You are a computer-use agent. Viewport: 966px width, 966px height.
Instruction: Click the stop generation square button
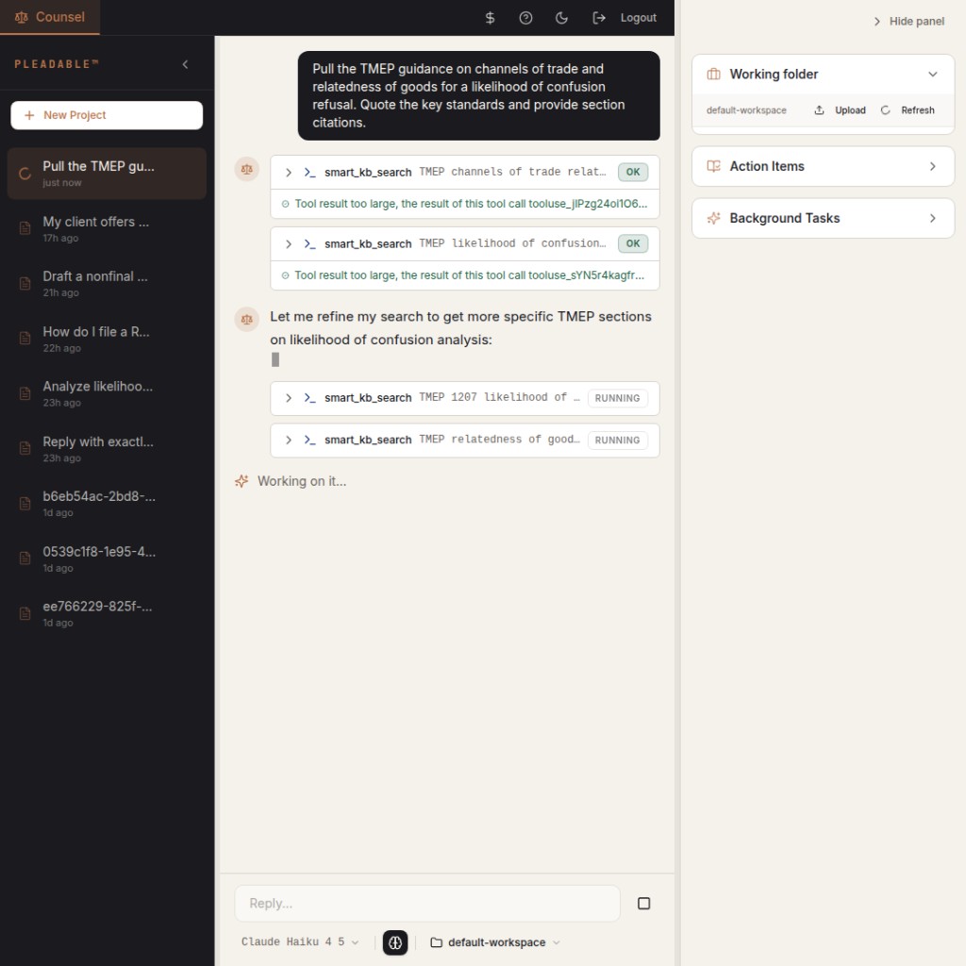tap(643, 903)
